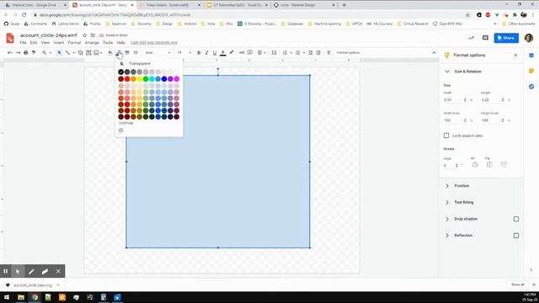Collapse the Size & Rotation section
539x303 pixels.
pos(447,72)
